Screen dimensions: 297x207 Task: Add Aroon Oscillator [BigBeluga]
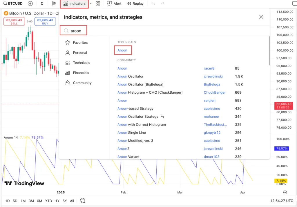tap(140, 84)
